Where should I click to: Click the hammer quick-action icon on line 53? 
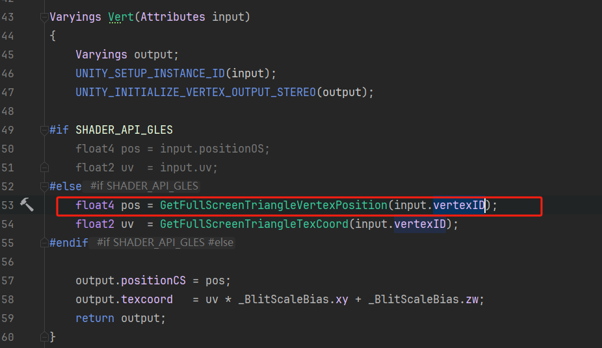(27, 205)
